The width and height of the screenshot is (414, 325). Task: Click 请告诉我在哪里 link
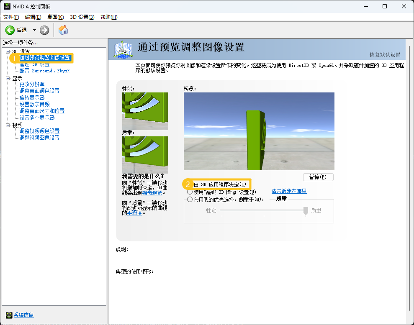[289, 191]
